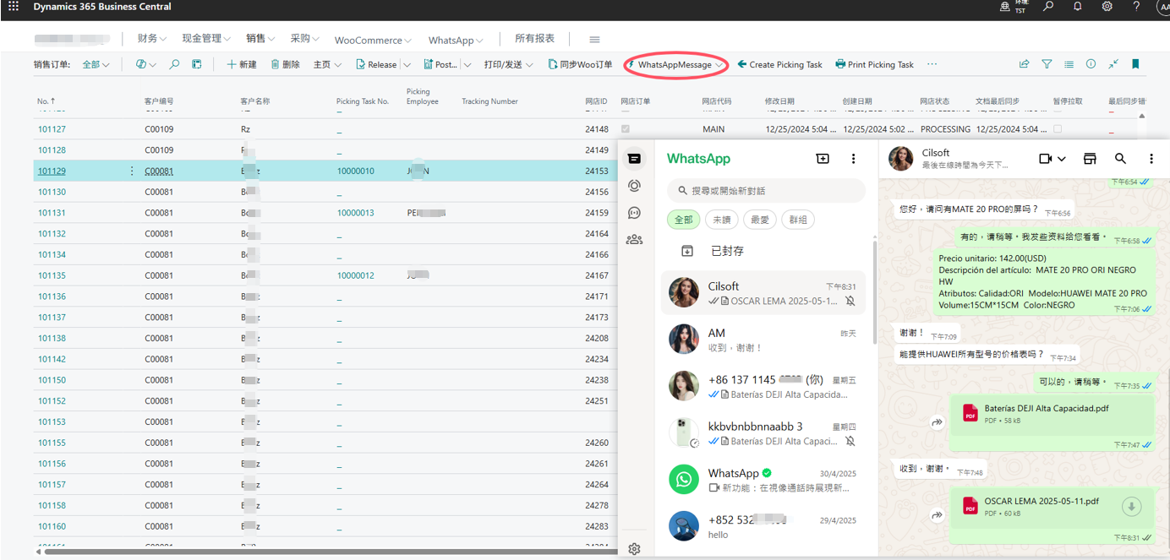1170x560 pixels.
Task: Click Create Picking Task
Action: pos(779,64)
